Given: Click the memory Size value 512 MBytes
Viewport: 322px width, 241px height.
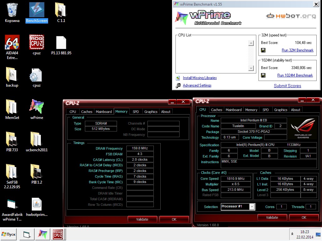Looking at the screenshot, I should point(101,129).
